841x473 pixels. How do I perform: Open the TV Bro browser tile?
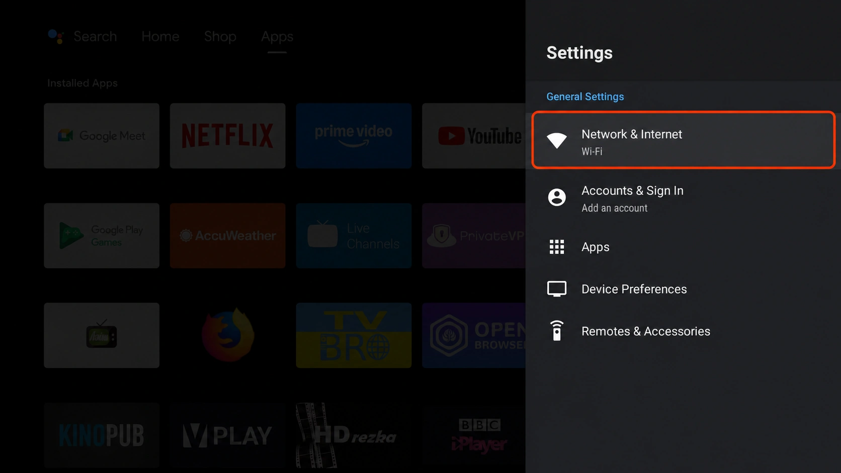pyautogui.click(x=354, y=335)
